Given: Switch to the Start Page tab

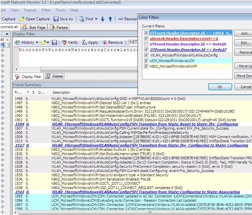Looking at the screenshot, I should click(34, 27).
